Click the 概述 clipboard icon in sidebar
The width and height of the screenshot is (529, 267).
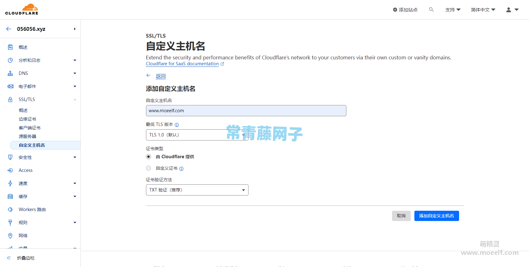(10, 47)
